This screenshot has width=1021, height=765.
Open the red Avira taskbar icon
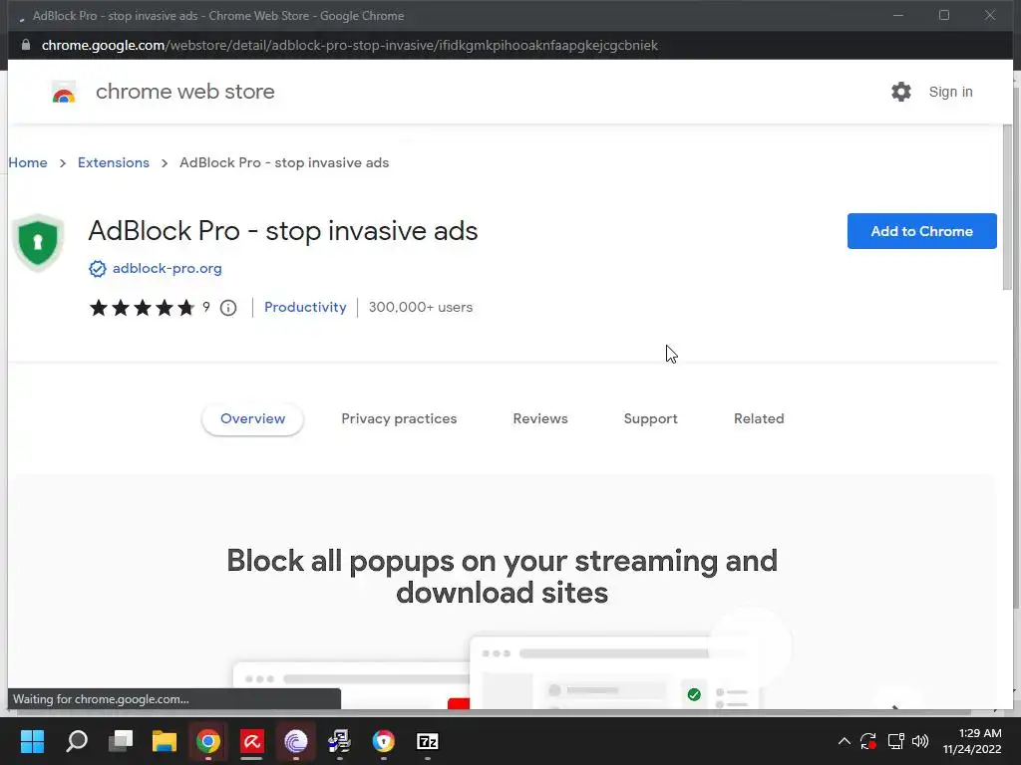[251, 741]
